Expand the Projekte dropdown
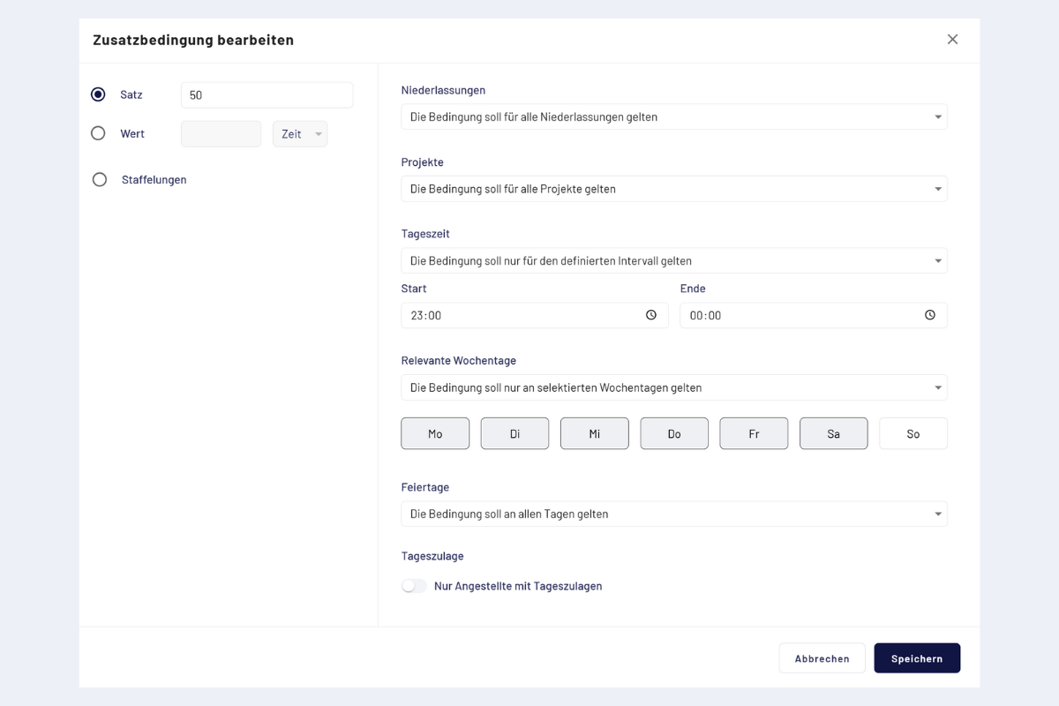The height and width of the screenshot is (706, 1059). [674, 189]
